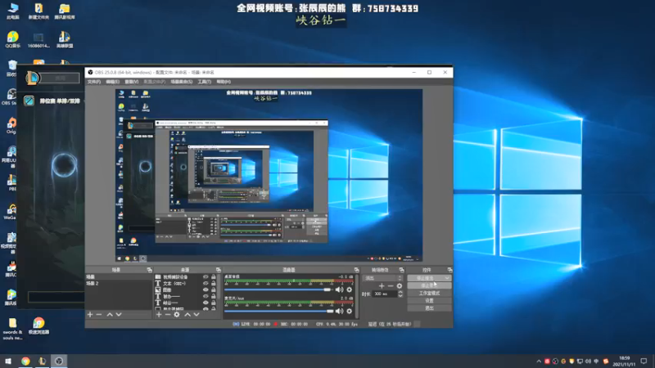Toggle lock on 图像 image source
Image resolution: width=655 pixels, height=368 pixels.
click(214, 289)
